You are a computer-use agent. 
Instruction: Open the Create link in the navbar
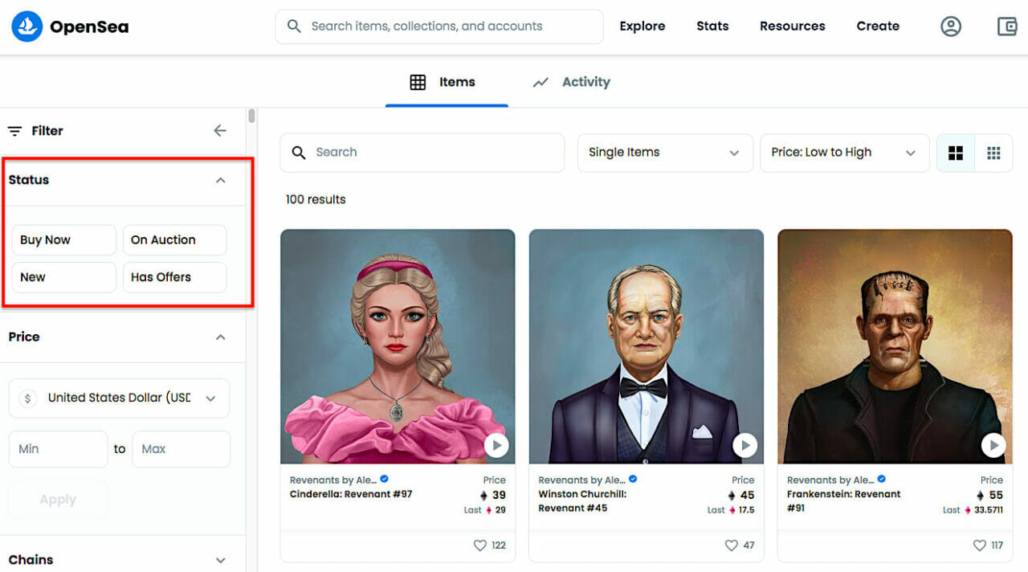click(877, 27)
